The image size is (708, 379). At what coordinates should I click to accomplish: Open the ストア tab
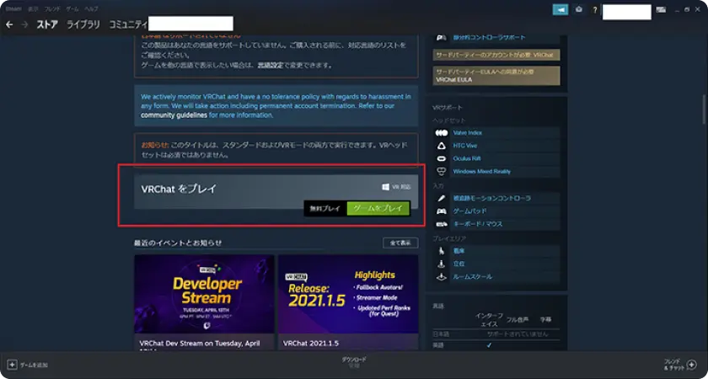point(47,24)
